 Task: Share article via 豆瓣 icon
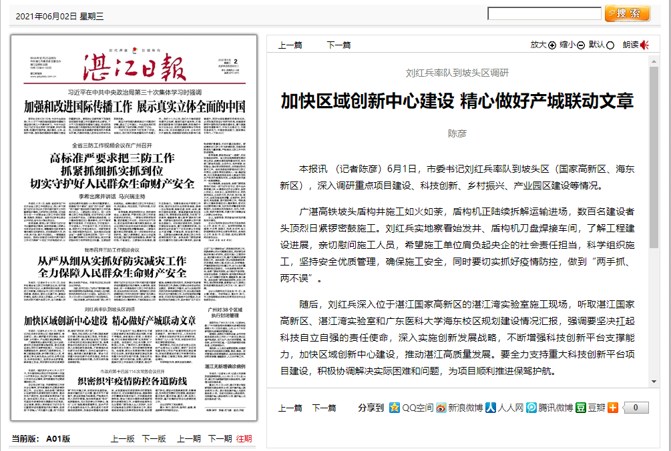click(x=580, y=408)
